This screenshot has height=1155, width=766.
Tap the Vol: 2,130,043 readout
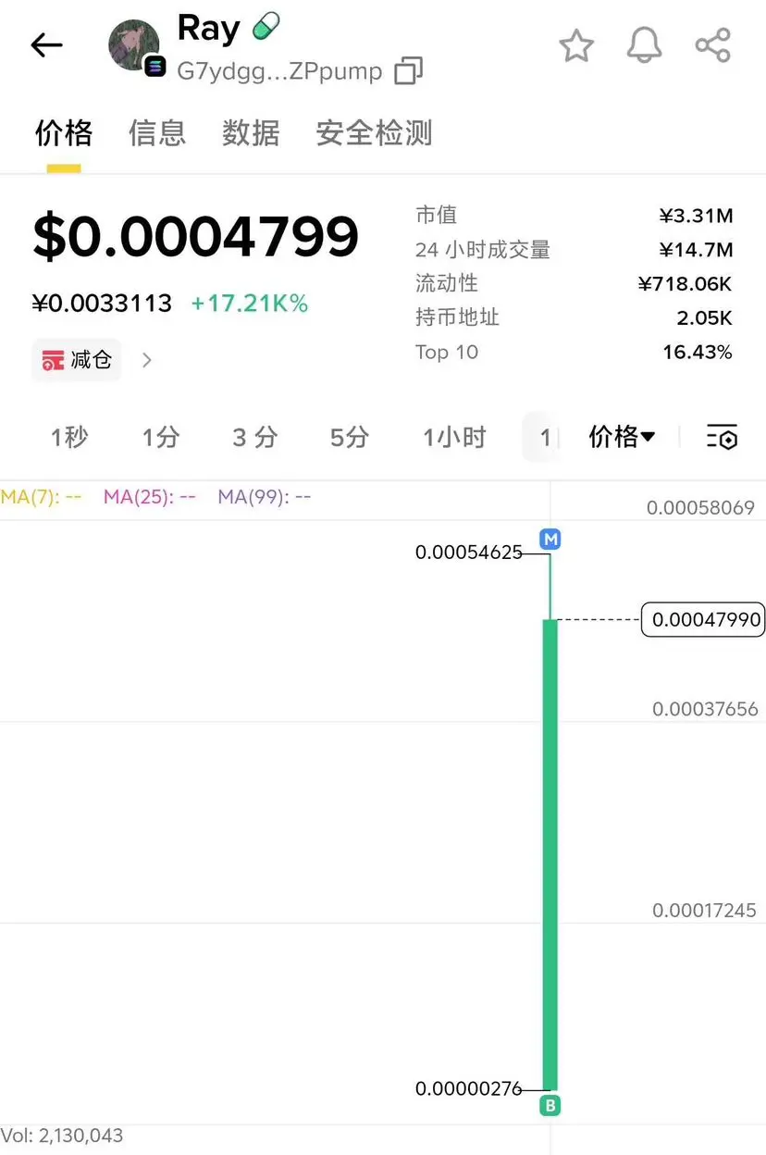(x=62, y=1136)
